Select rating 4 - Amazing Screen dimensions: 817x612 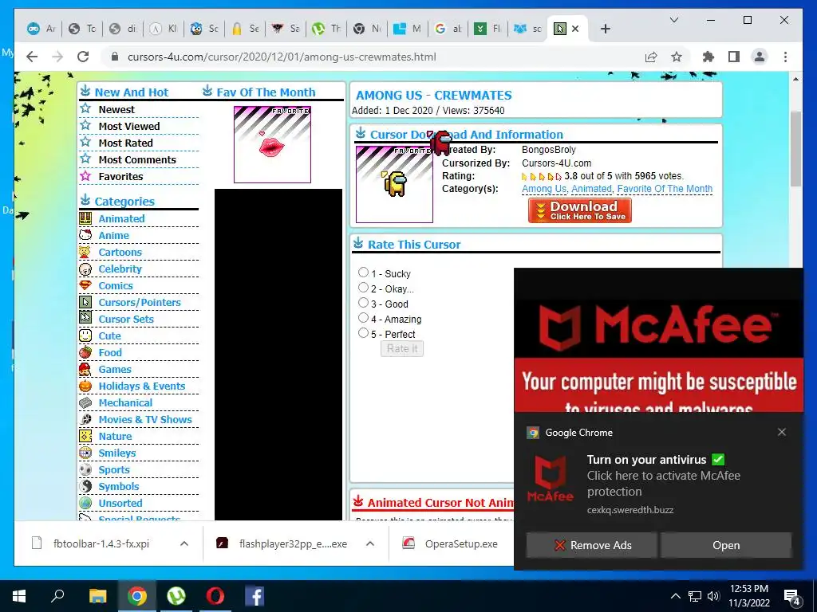coord(363,317)
